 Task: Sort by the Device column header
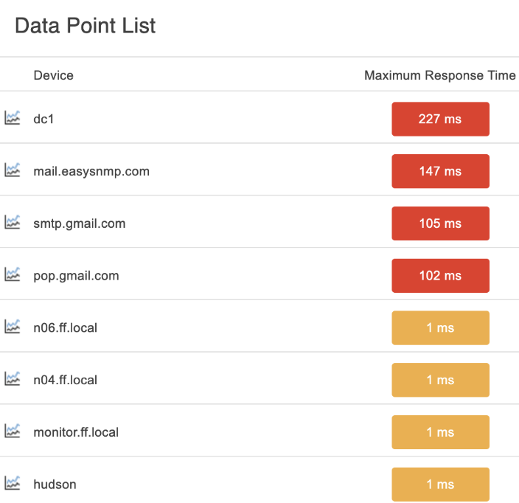pos(54,75)
